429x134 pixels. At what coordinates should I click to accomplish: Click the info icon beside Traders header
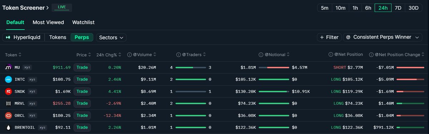[178, 55]
